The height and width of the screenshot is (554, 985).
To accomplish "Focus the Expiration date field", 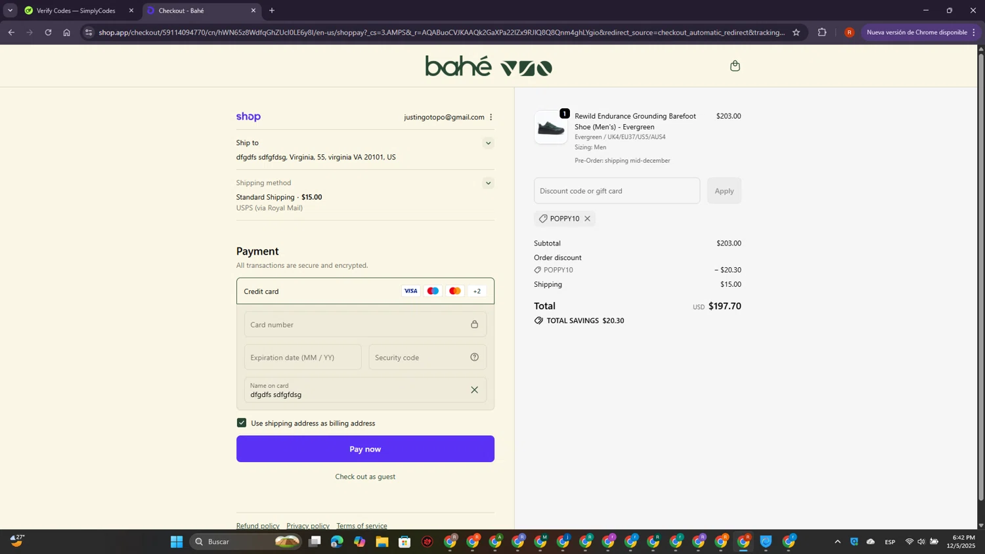I will click(303, 357).
